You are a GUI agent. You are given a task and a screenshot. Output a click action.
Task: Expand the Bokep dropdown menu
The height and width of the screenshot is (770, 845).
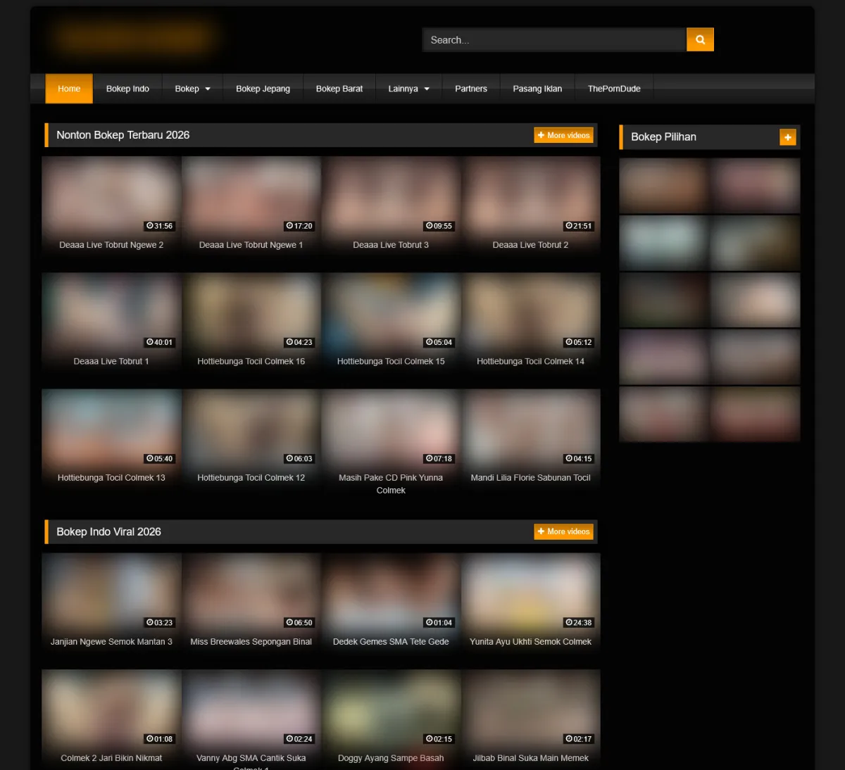coord(192,89)
